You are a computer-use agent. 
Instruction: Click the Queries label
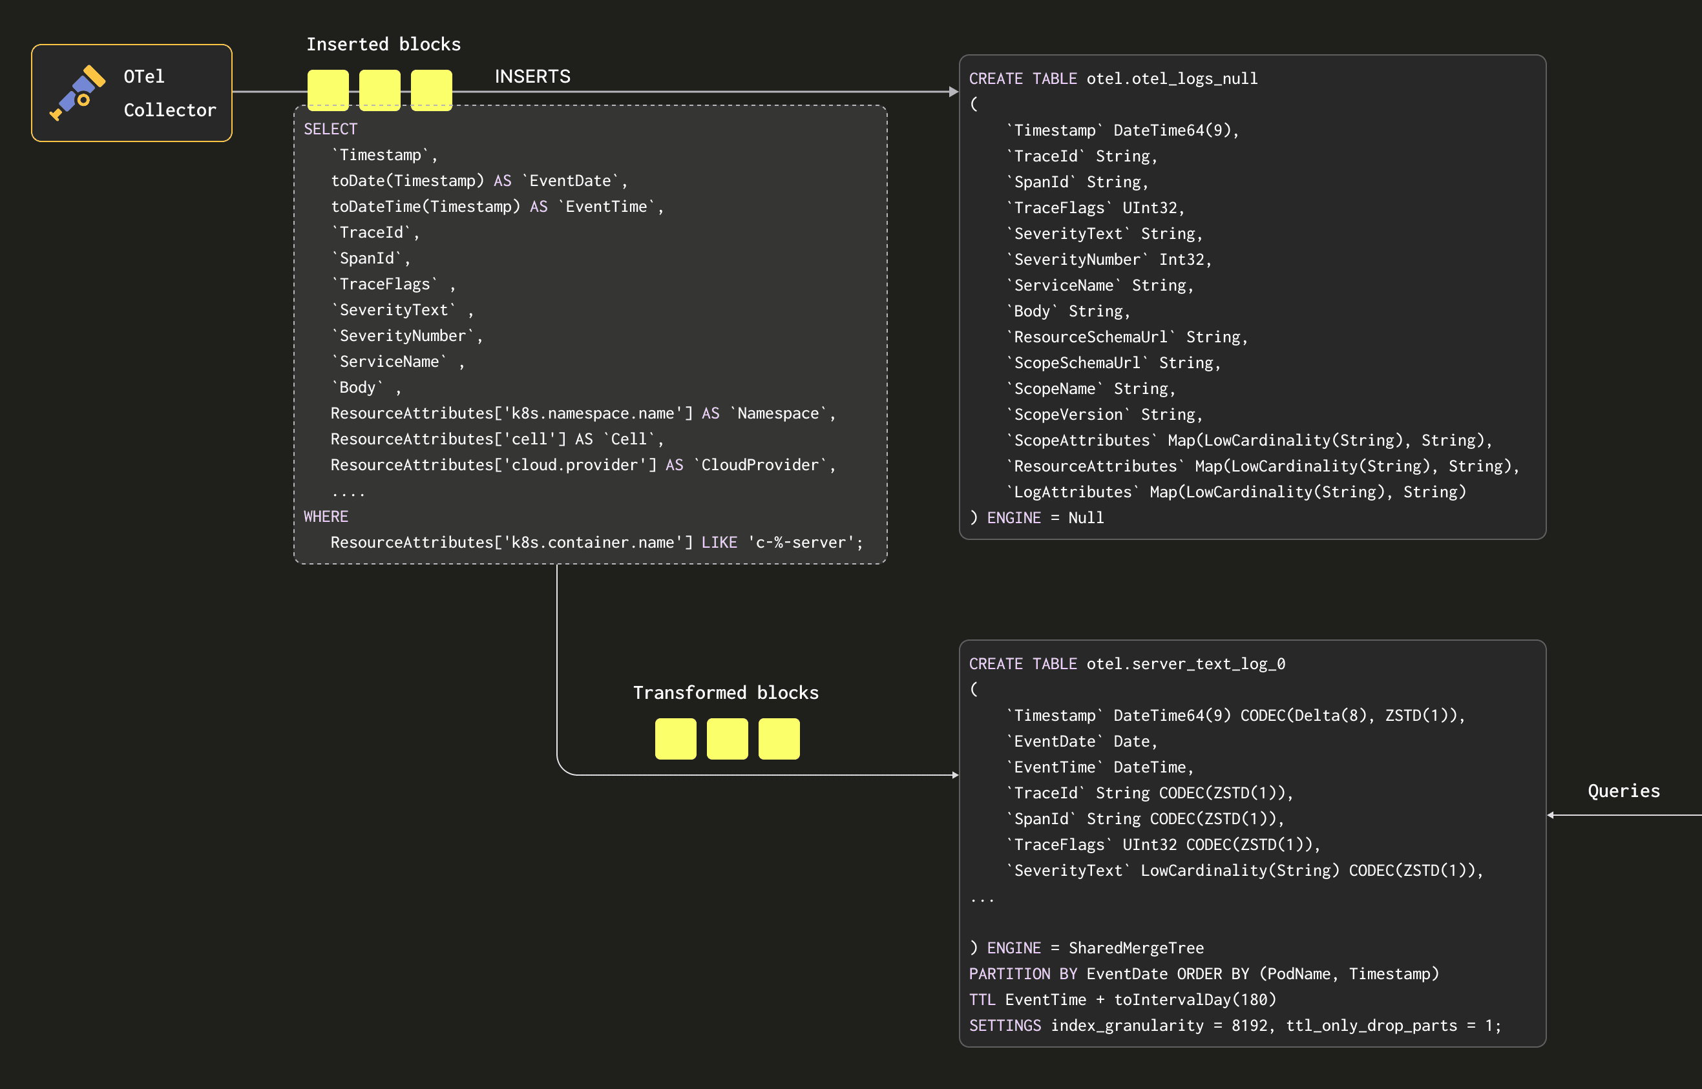[1623, 791]
